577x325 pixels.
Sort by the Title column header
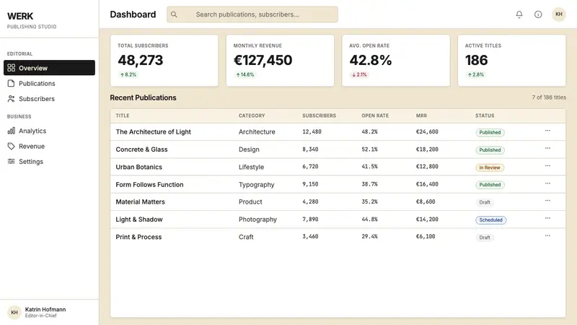click(123, 116)
